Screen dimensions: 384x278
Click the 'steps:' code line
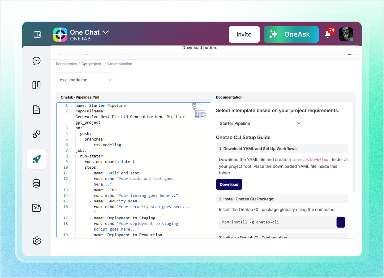[x=91, y=168]
